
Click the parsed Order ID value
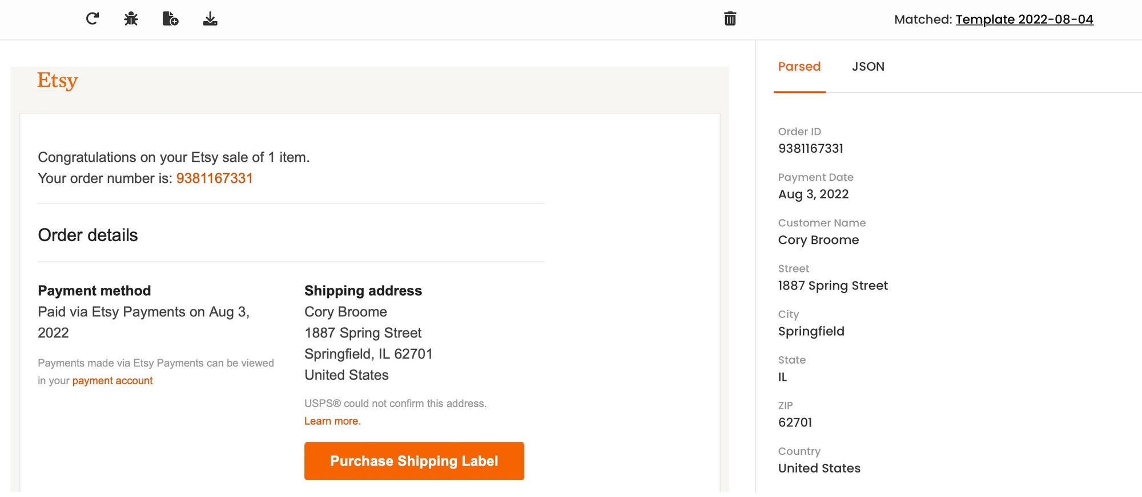[810, 149]
